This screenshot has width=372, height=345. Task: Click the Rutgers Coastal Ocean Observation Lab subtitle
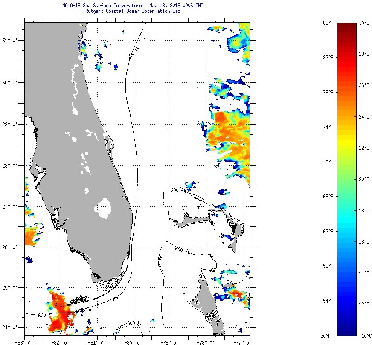point(133,11)
